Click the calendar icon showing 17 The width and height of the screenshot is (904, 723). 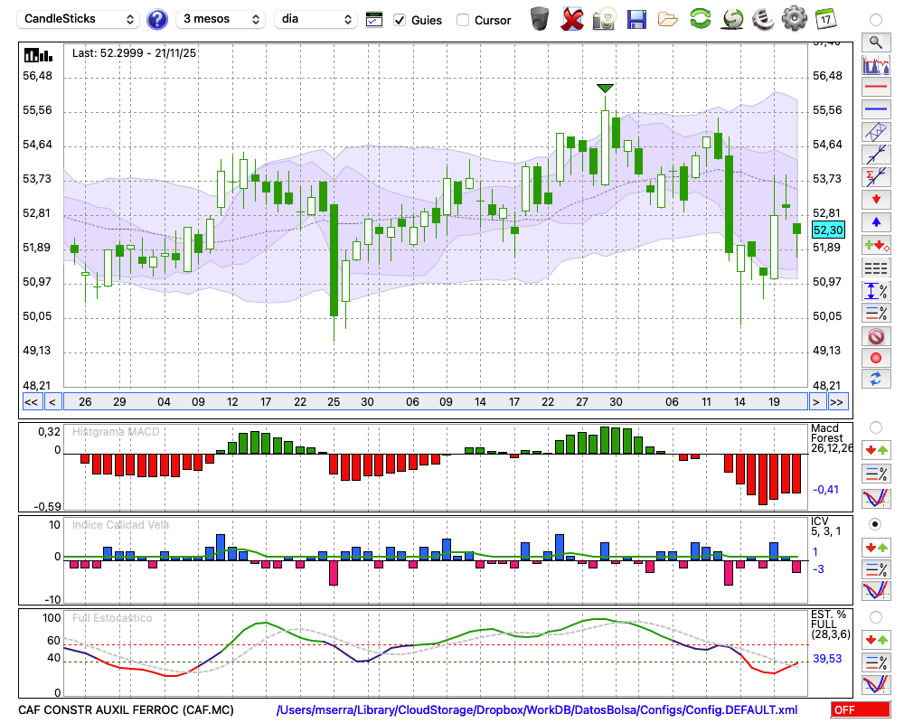tap(825, 18)
